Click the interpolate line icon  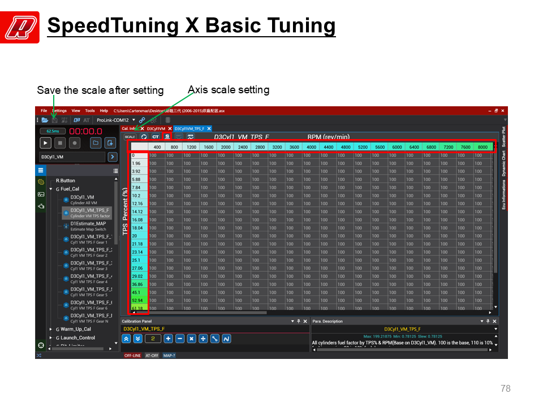point(215,339)
